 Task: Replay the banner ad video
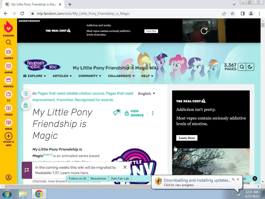204,31
